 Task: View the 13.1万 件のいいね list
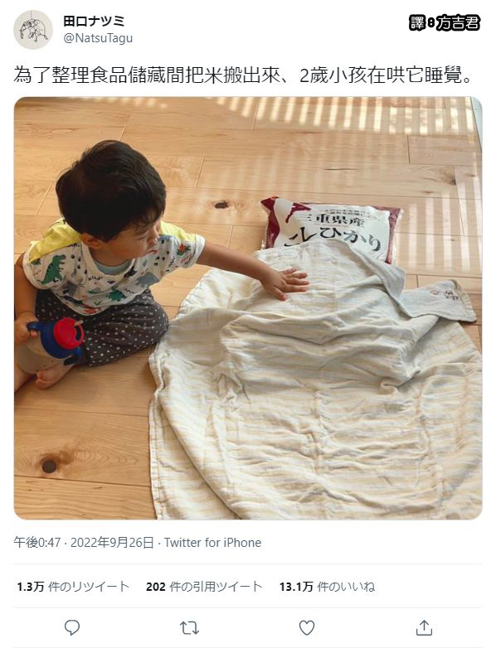[328, 587]
